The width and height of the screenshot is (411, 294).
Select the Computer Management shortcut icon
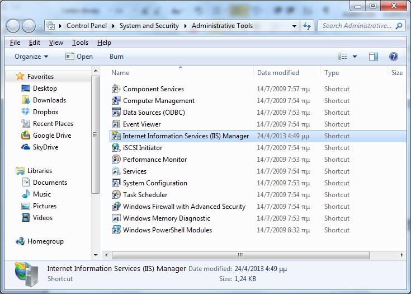tap(116, 101)
